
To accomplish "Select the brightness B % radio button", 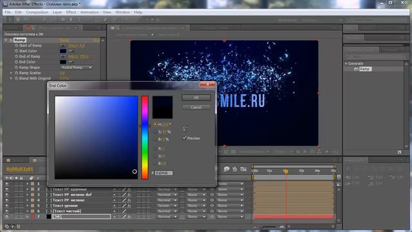I will coord(155,139).
